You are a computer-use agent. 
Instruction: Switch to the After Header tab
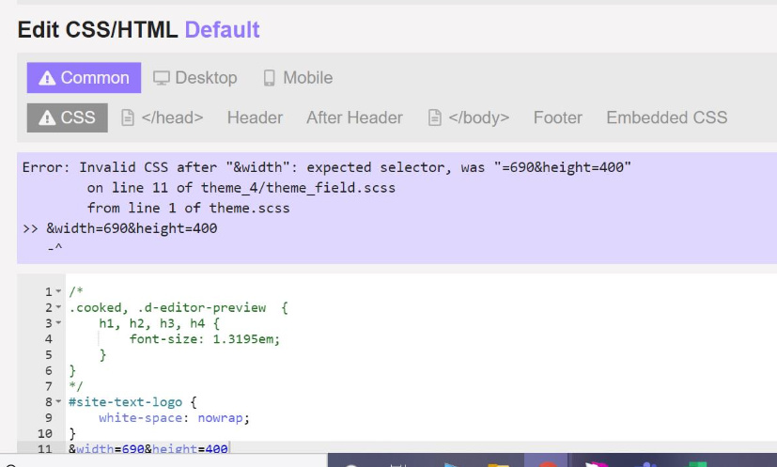pyautogui.click(x=354, y=118)
